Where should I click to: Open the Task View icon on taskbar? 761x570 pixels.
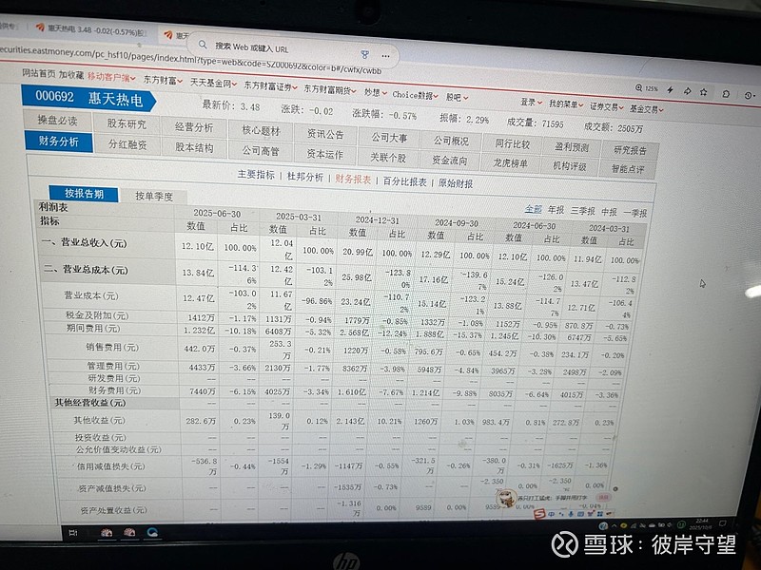[x=73, y=533]
